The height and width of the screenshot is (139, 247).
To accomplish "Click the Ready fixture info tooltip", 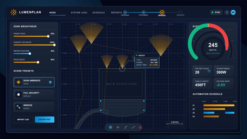I will (x=147, y=61).
